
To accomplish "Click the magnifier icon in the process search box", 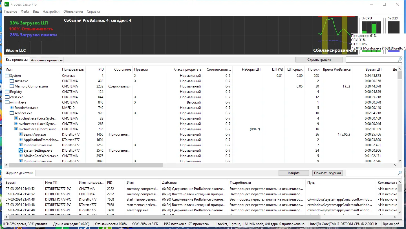I will click(x=400, y=60).
